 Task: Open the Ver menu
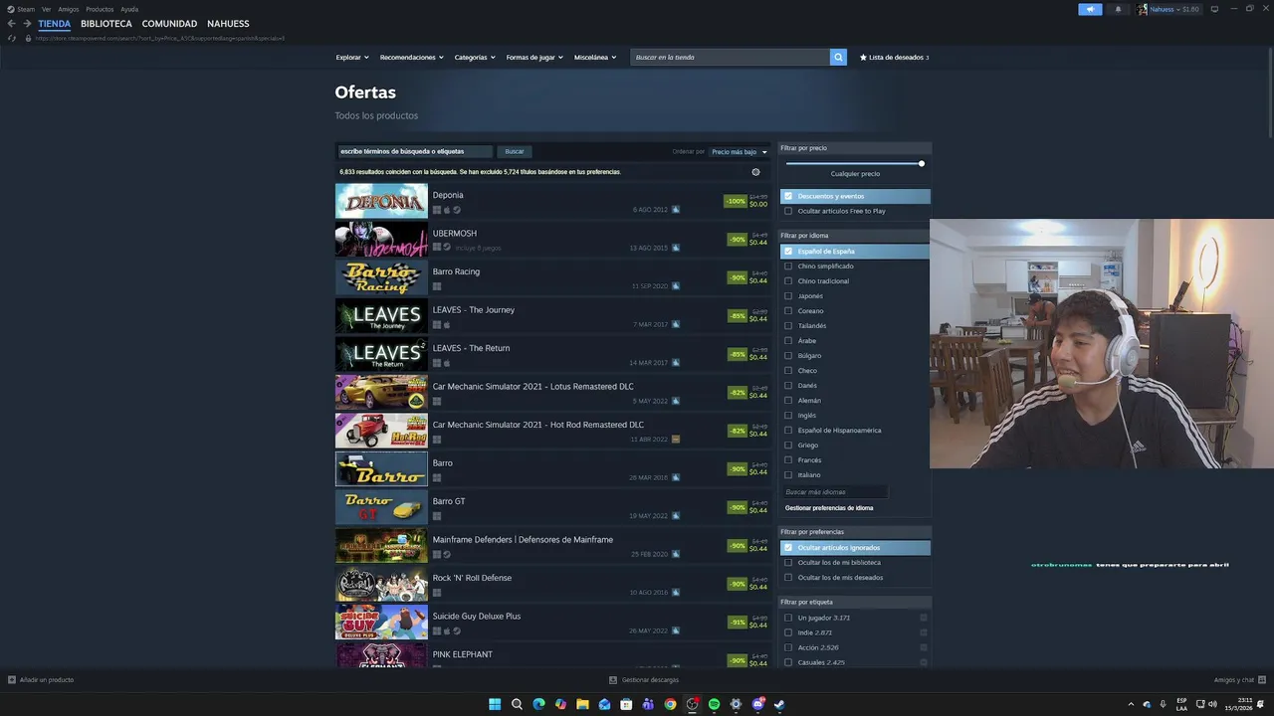click(x=46, y=9)
